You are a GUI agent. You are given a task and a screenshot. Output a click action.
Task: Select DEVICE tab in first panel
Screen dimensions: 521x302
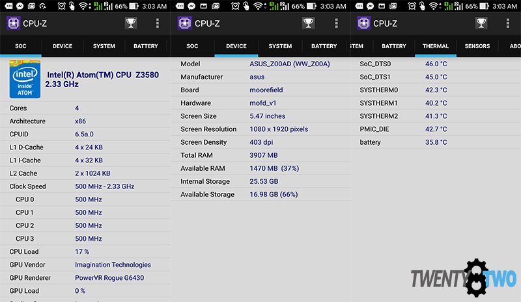(x=62, y=46)
